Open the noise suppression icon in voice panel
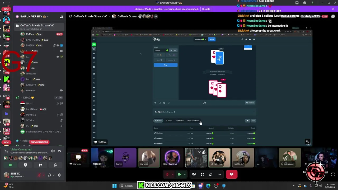338x190 pixels. (53, 151)
